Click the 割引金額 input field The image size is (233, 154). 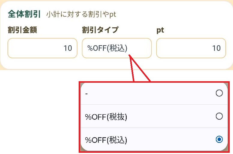coord(42,48)
